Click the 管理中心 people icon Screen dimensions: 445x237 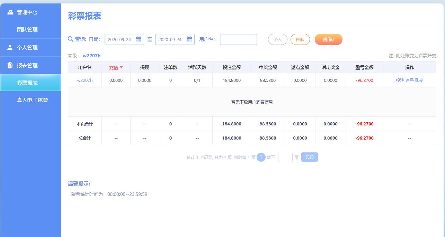[x=10, y=12]
